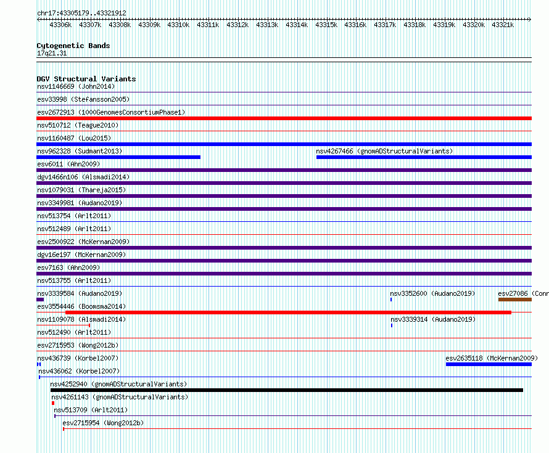Click the 'esv2635118 (McKernan2009)' label
Screen dimensions: 549x453
[x=492, y=358]
